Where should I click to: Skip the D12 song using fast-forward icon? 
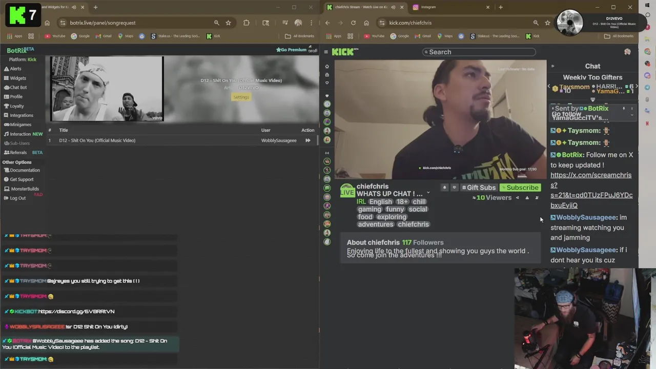click(307, 140)
